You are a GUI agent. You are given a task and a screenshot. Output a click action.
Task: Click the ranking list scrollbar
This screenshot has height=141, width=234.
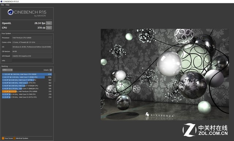click(54, 77)
